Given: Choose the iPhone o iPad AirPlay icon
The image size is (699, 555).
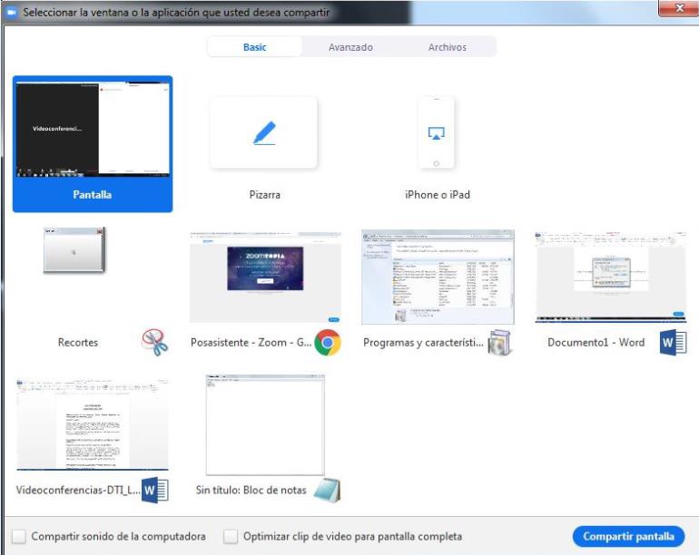Looking at the screenshot, I should [436, 132].
